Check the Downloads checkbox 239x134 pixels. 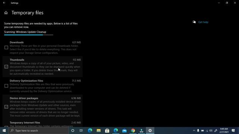(x=6, y=48)
